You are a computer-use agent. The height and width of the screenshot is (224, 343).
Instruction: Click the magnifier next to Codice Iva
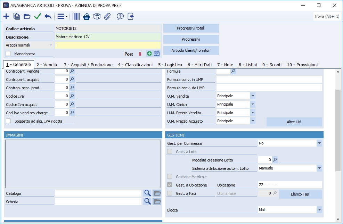72,96
